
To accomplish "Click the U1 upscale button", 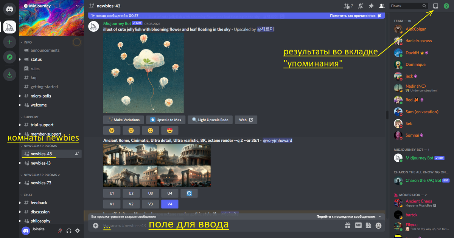I will (112, 193).
